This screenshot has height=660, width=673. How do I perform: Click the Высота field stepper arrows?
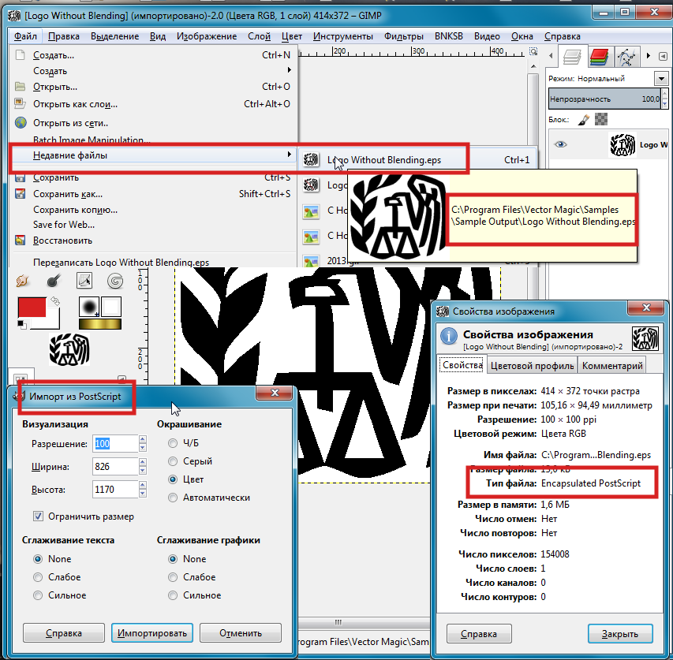point(143,490)
